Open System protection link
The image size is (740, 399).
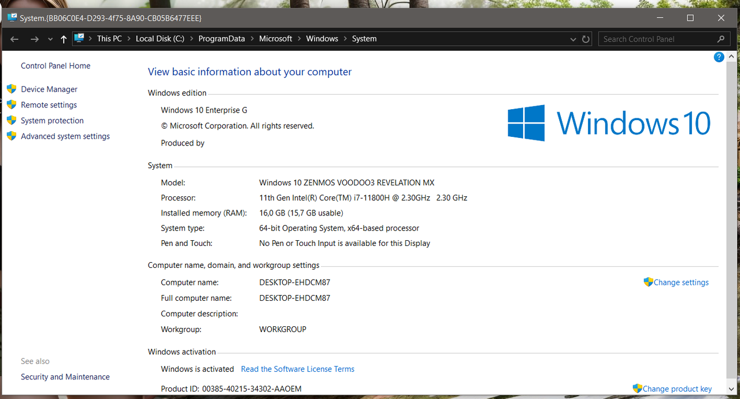[x=52, y=120]
